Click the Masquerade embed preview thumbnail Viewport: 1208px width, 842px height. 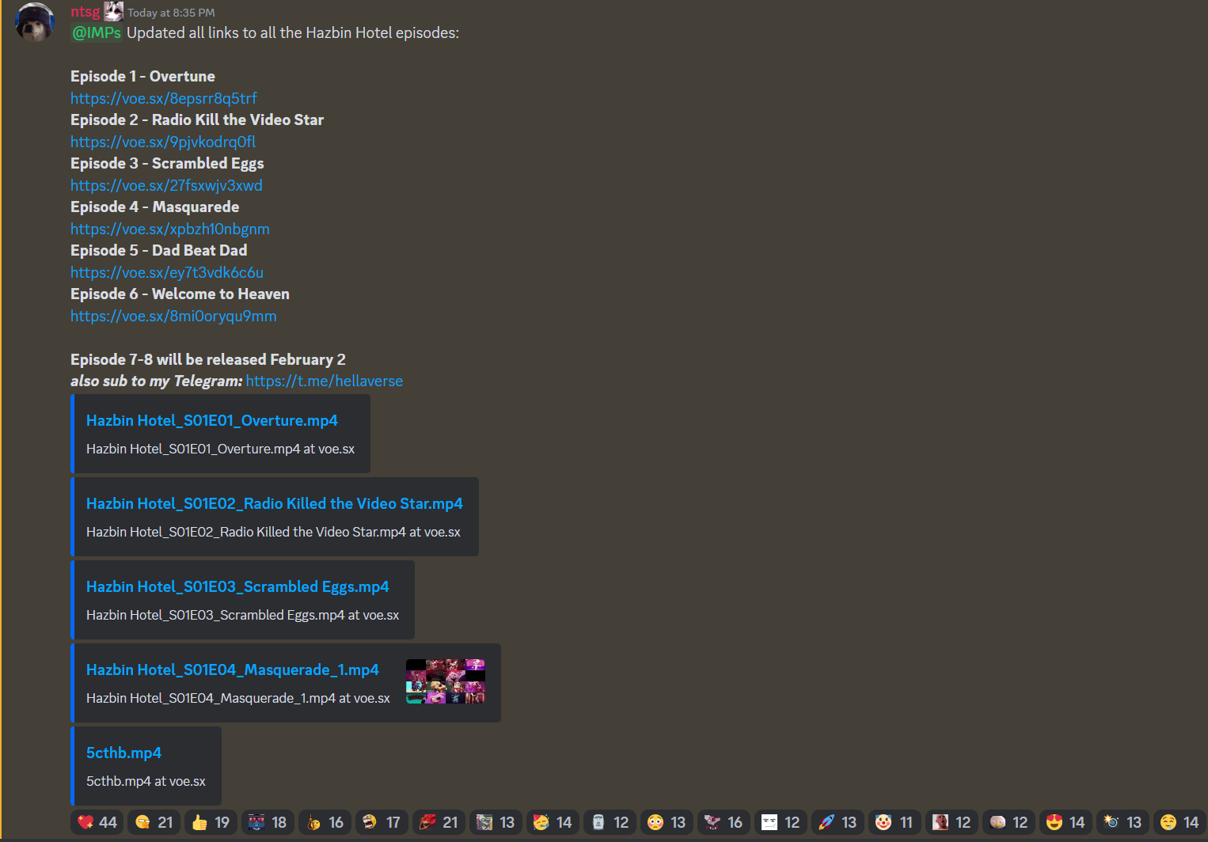click(446, 681)
